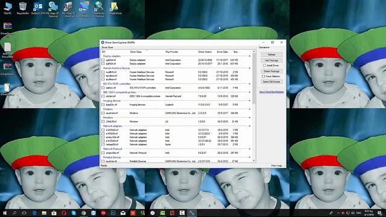Open the My Apps shortcut on desktop
This screenshot has width=386, height=217.
53,10
